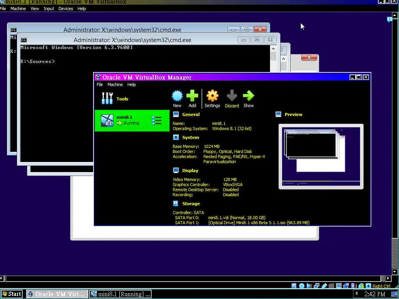Viewport: 399px width, 299px height.
Task: Click VM window vertical scroll down arrow
Action: (x=395, y=272)
